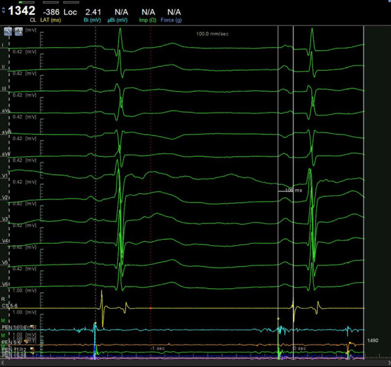Open the hammer settings tool icon

pos(8,31)
